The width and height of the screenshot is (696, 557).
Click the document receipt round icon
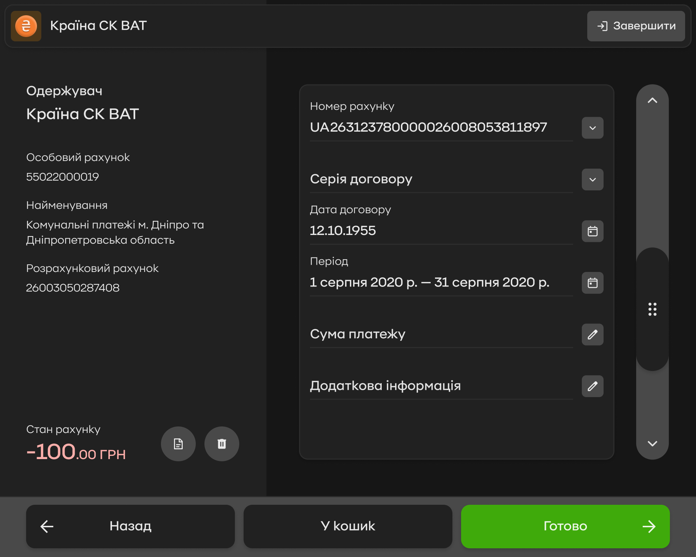point(178,444)
